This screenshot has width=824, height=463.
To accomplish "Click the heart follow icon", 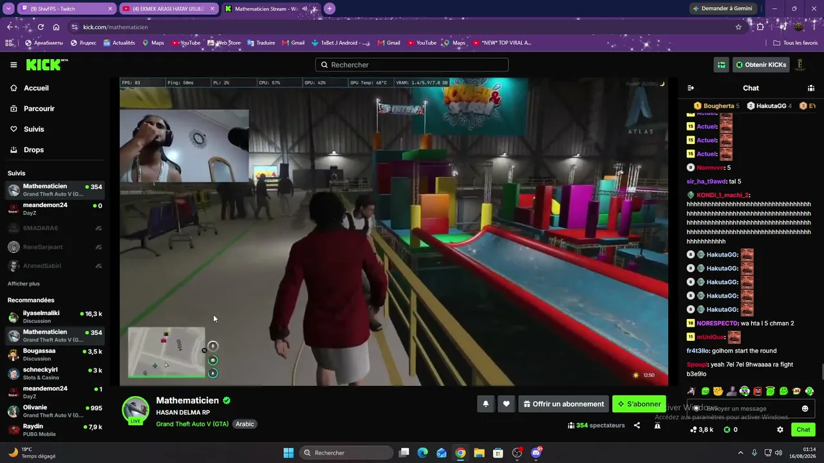I will [506, 404].
